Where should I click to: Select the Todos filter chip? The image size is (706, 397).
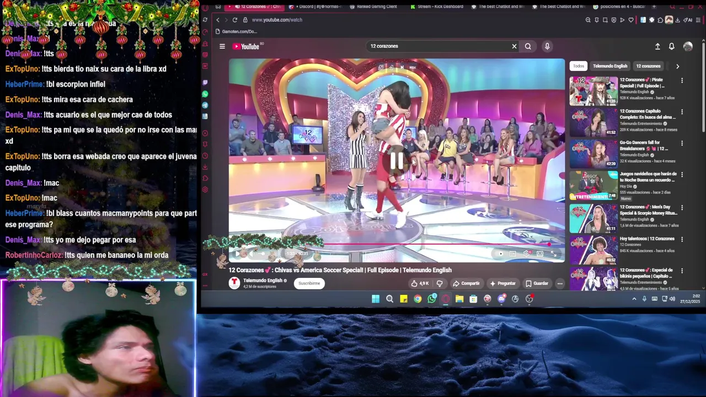579,66
